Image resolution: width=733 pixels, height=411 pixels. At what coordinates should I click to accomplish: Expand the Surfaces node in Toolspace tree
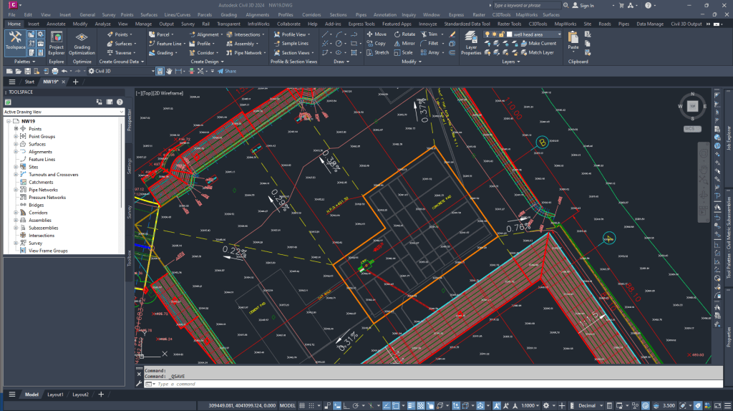click(15, 144)
